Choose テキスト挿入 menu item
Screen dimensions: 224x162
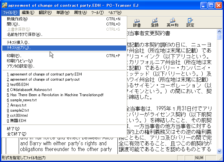(x=18, y=43)
